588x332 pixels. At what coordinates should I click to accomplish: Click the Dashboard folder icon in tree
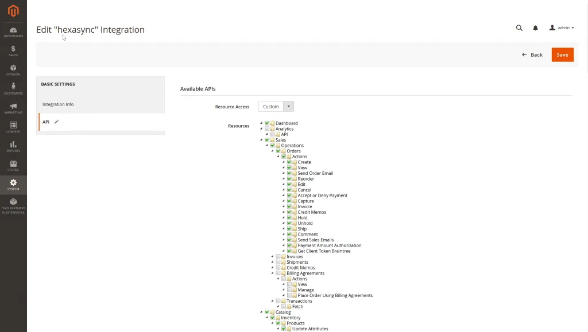click(273, 123)
